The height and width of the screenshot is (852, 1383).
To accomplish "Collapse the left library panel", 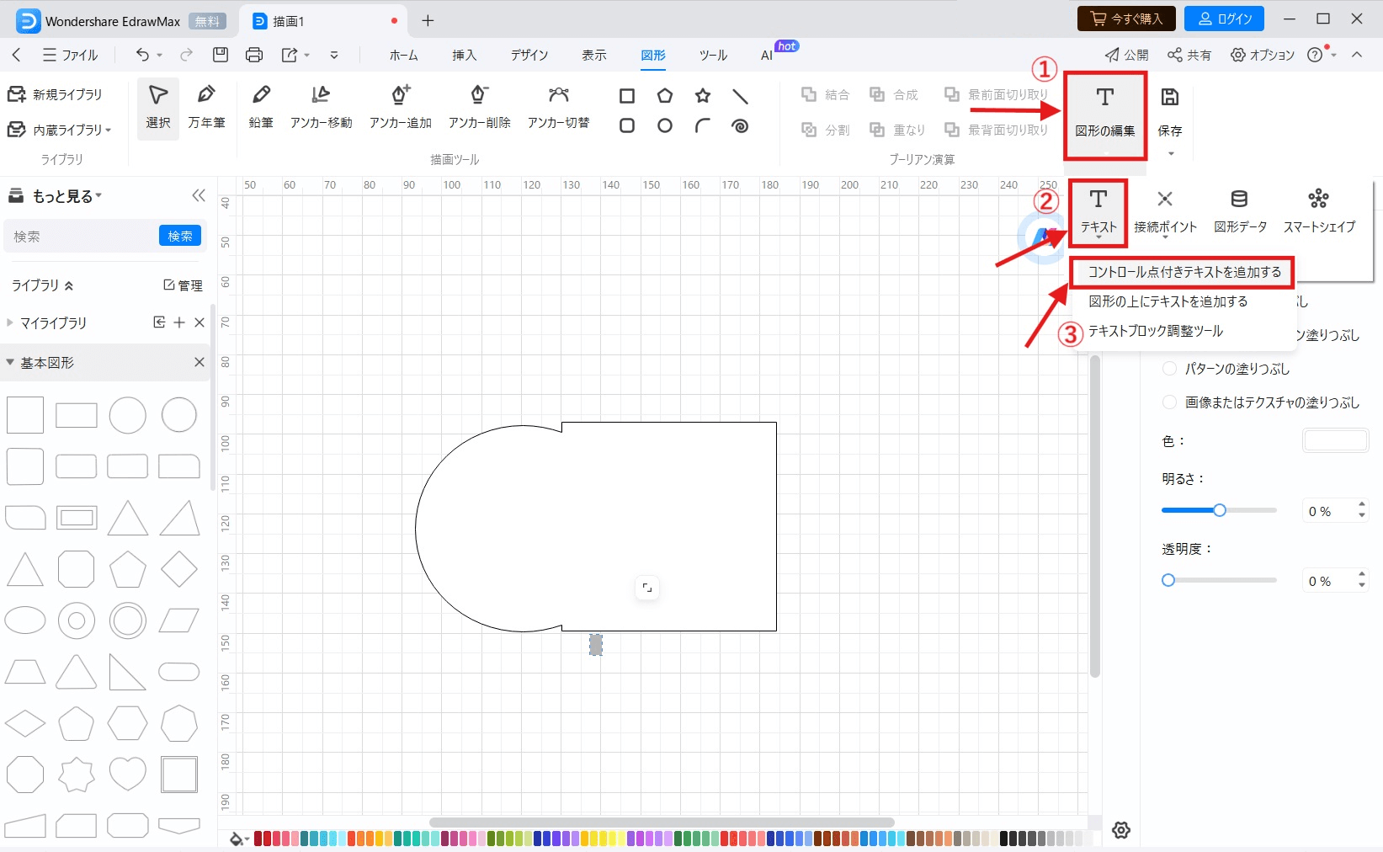I will click(199, 196).
